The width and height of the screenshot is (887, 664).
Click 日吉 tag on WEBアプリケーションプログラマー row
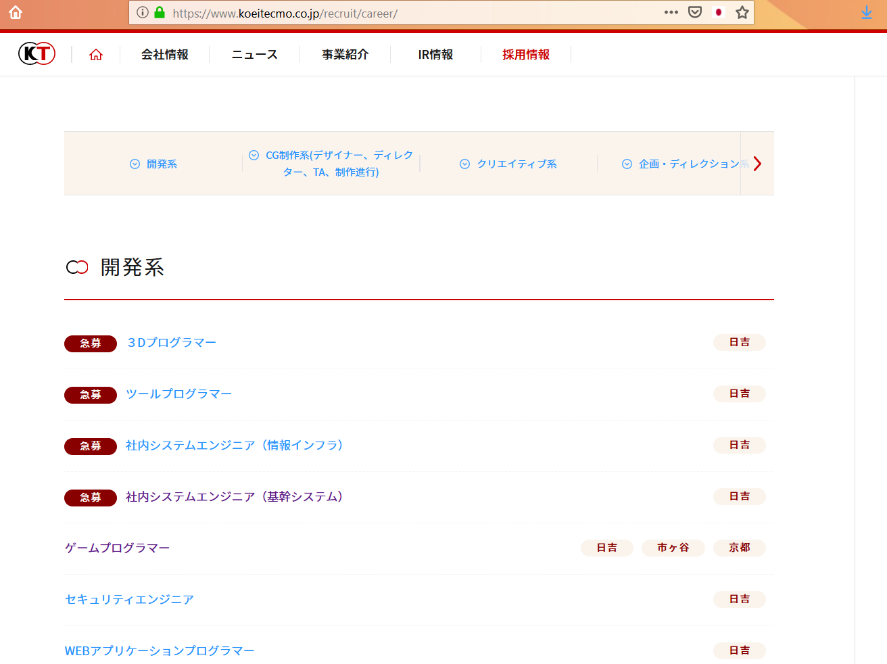740,650
